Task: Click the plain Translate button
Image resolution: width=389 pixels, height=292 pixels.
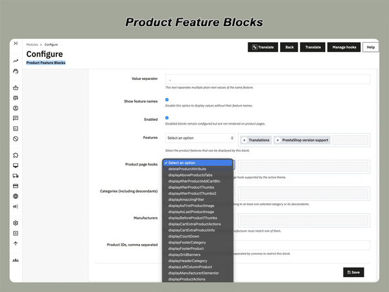Action: (312, 47)
